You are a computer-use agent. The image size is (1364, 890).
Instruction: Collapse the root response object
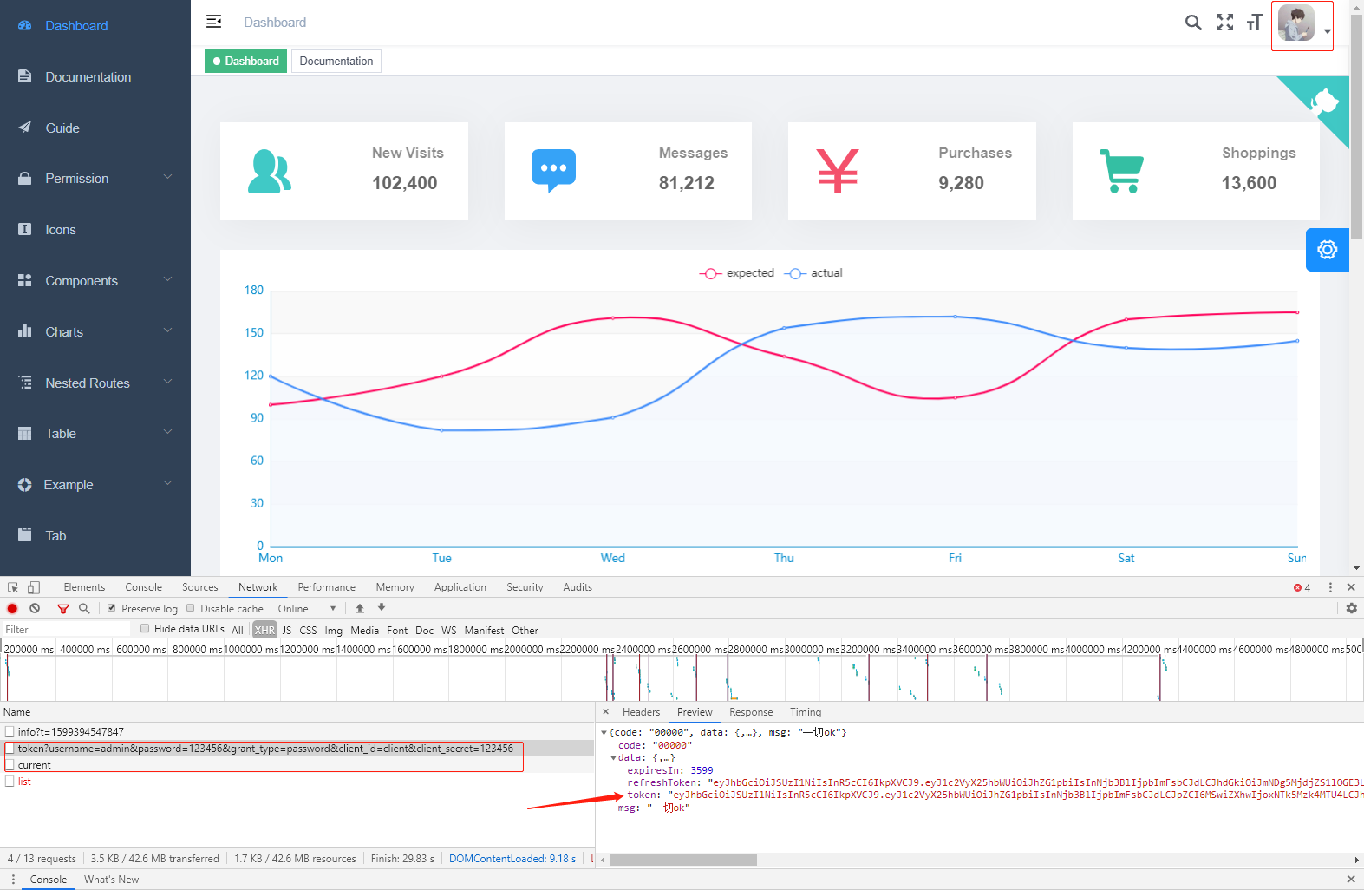[x=604, y=733]
